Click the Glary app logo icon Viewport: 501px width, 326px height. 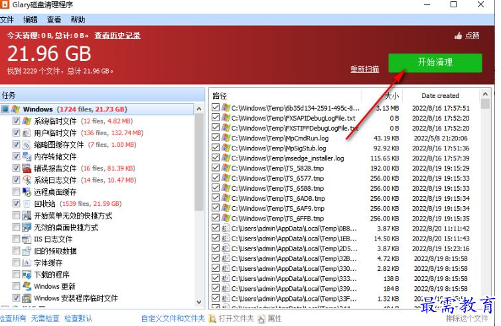click(x=4, y=5)
